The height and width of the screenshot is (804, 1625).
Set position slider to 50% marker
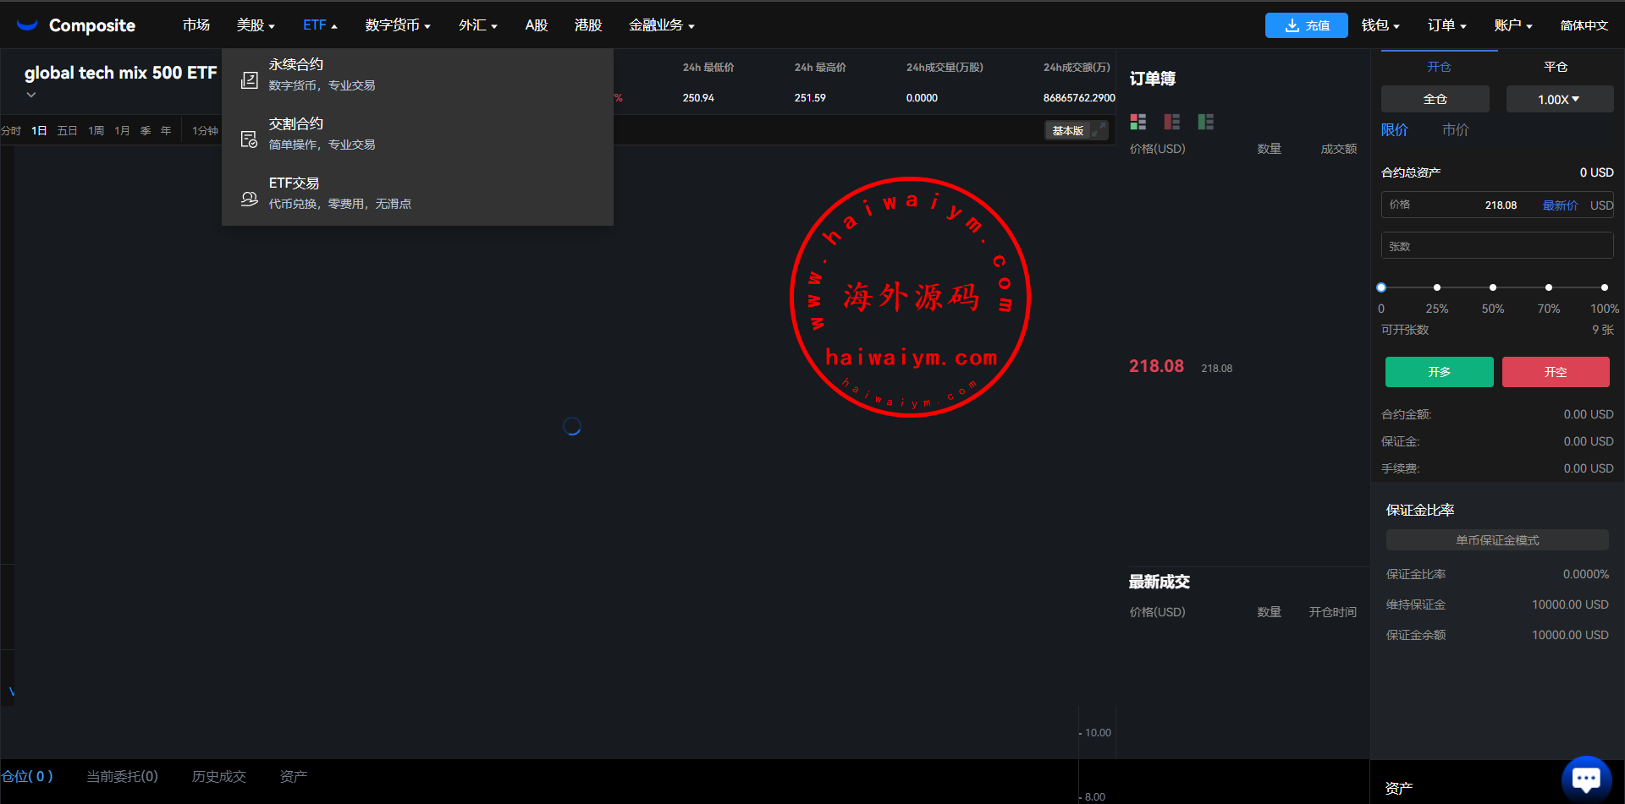pos(1492,287)
